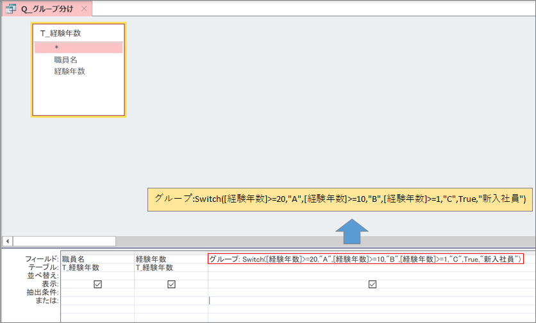Click the table cell T_経験年数 under 職員名
The height and width of the screenshot is (323, 536).
pyautogui.click(x=97, y=267)
